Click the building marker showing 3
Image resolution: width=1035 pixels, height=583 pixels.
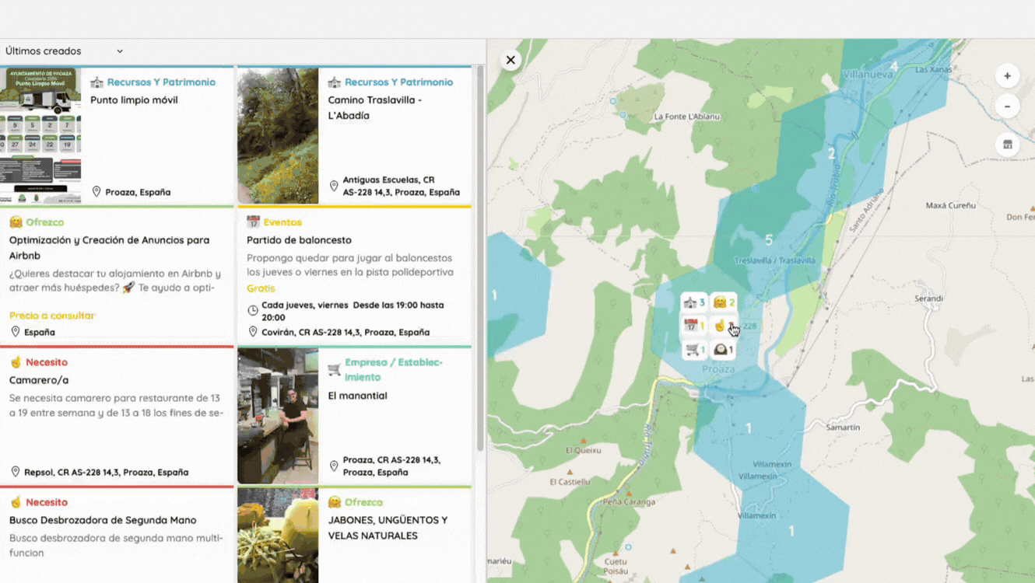[693, 302]
